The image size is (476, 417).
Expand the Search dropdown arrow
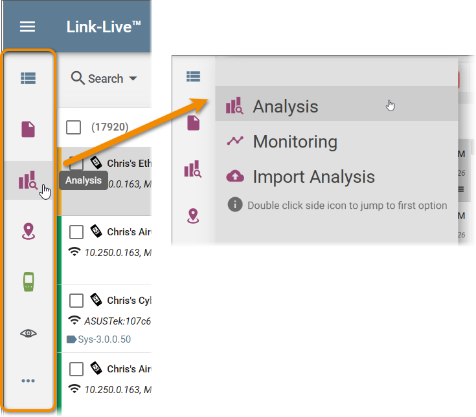(x=133, y=78)
